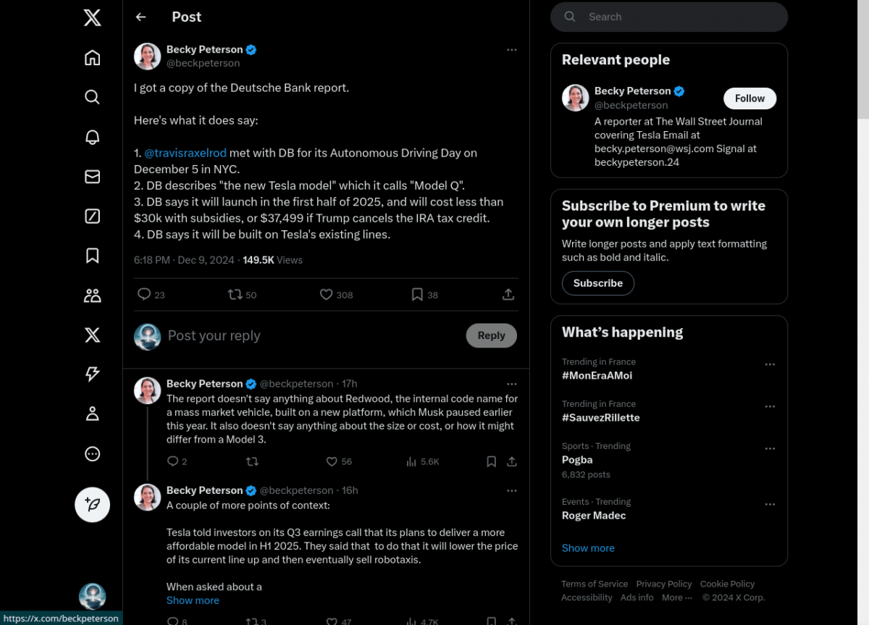Open more options on main post

click(511, 50)
